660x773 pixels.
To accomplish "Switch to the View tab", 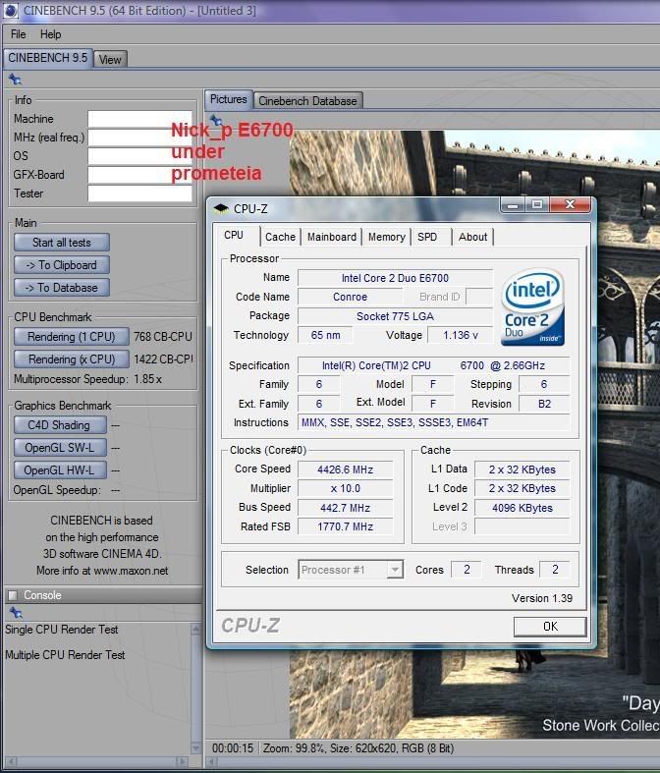I will pyautogui.click(x=109, y=60).
